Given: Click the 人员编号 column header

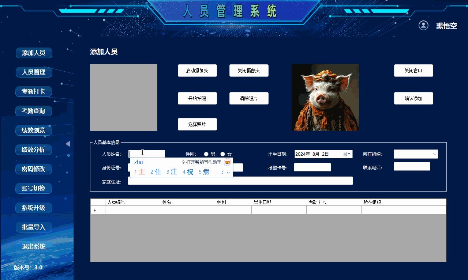Looking at the screenshot, I should click(132, 202).
